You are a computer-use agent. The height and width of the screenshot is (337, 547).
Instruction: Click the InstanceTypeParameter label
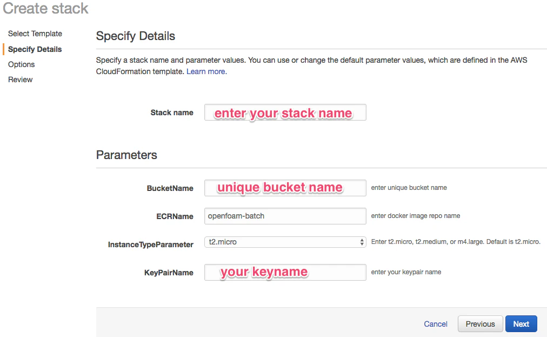coord(151,245)
